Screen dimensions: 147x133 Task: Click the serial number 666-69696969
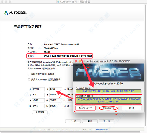click(51, 48)
